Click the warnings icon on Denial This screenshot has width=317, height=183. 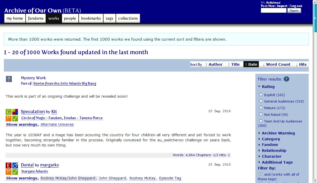pos(9,172)
